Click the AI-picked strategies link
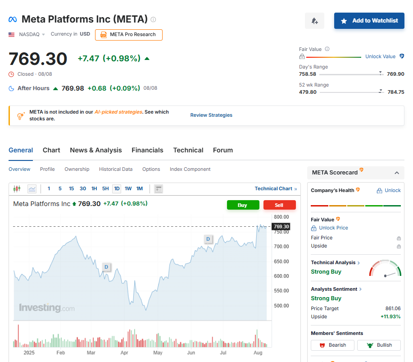This screenshot has height=362, width=413. point(118,112)
